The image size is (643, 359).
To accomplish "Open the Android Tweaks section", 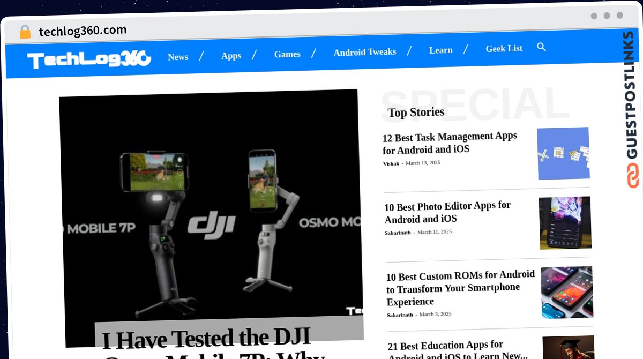I will pos(364,52).
